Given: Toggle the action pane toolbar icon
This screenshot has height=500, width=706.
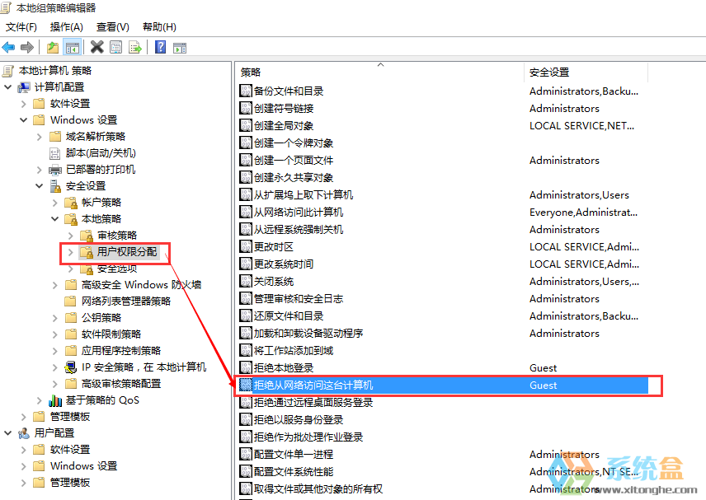Looking at the screenshot, I should click(x=180, y=47).
